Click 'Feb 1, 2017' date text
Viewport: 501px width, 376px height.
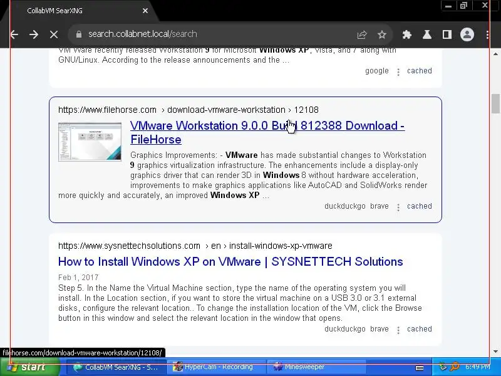(x=78, y=277)
